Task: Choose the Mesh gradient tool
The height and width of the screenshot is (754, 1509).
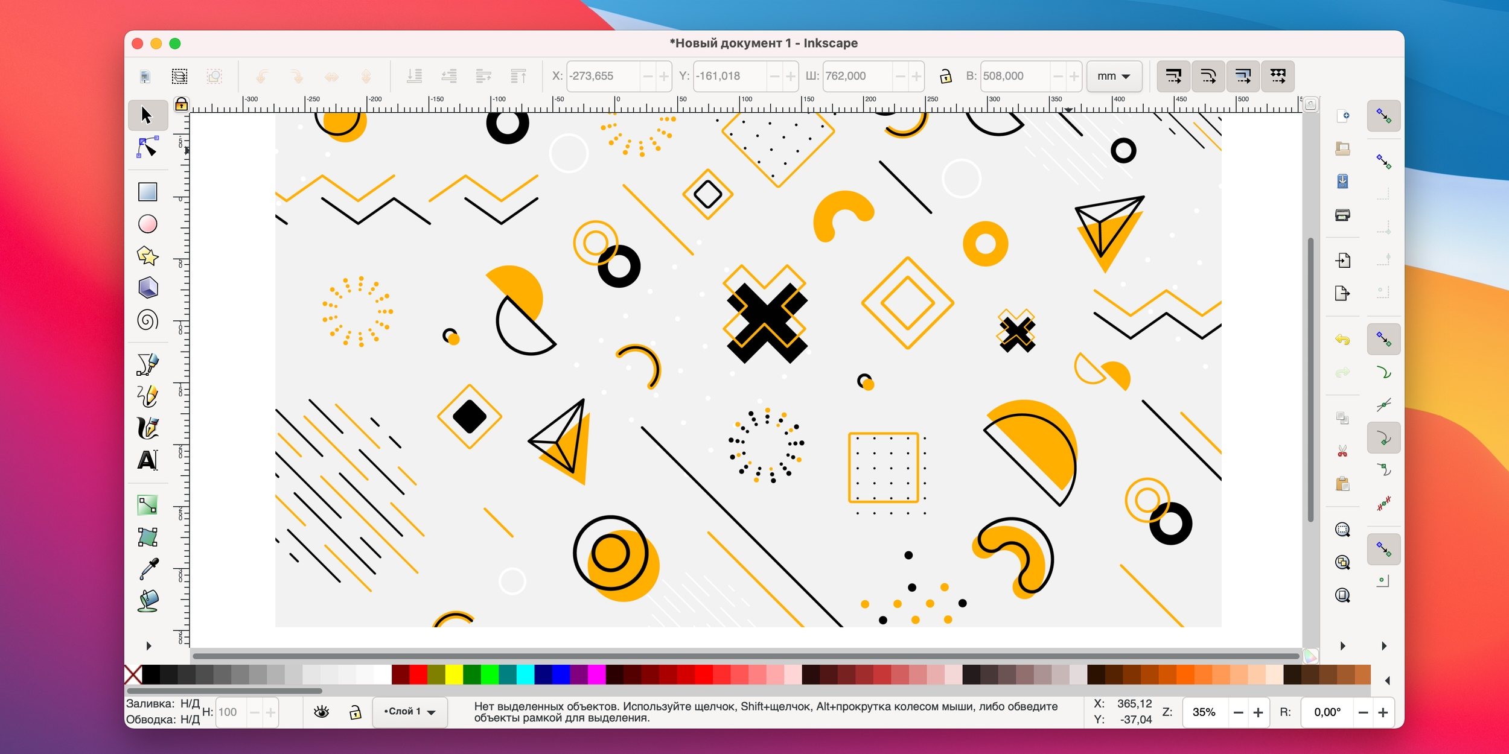Action: [x=148, y=537]
